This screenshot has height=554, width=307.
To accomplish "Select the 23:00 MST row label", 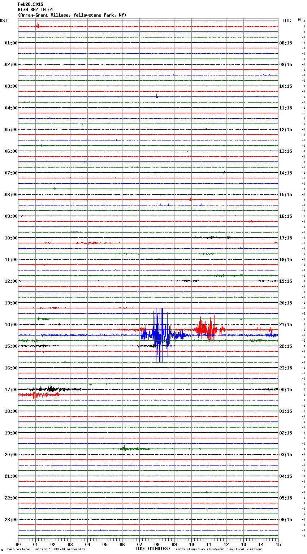I will 11,520.
